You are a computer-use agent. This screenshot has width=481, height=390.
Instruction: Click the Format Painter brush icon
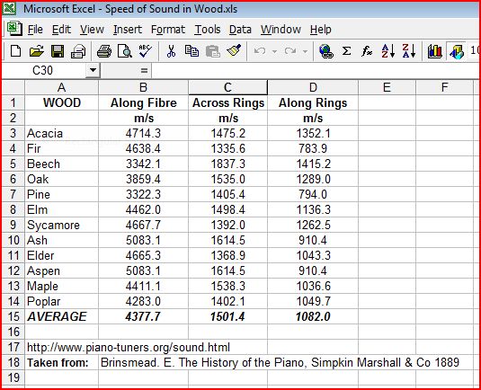click(234, 51)
